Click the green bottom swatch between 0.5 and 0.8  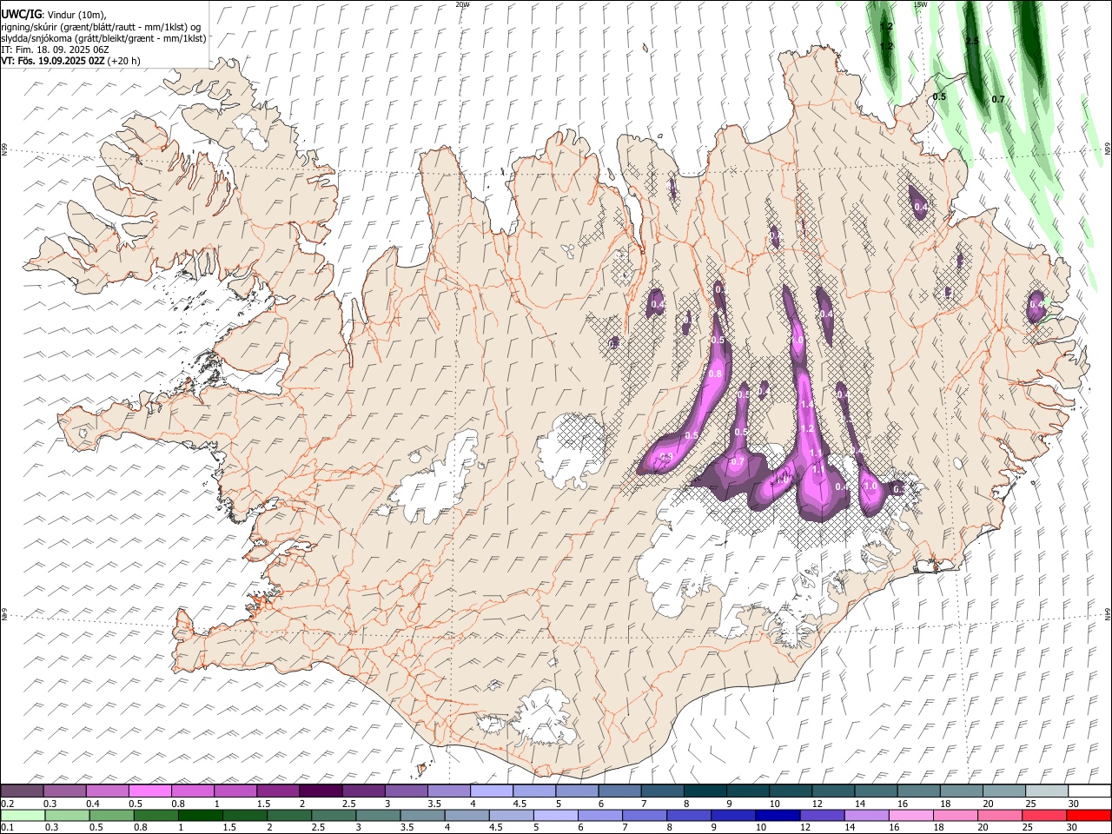click(111, 816)
